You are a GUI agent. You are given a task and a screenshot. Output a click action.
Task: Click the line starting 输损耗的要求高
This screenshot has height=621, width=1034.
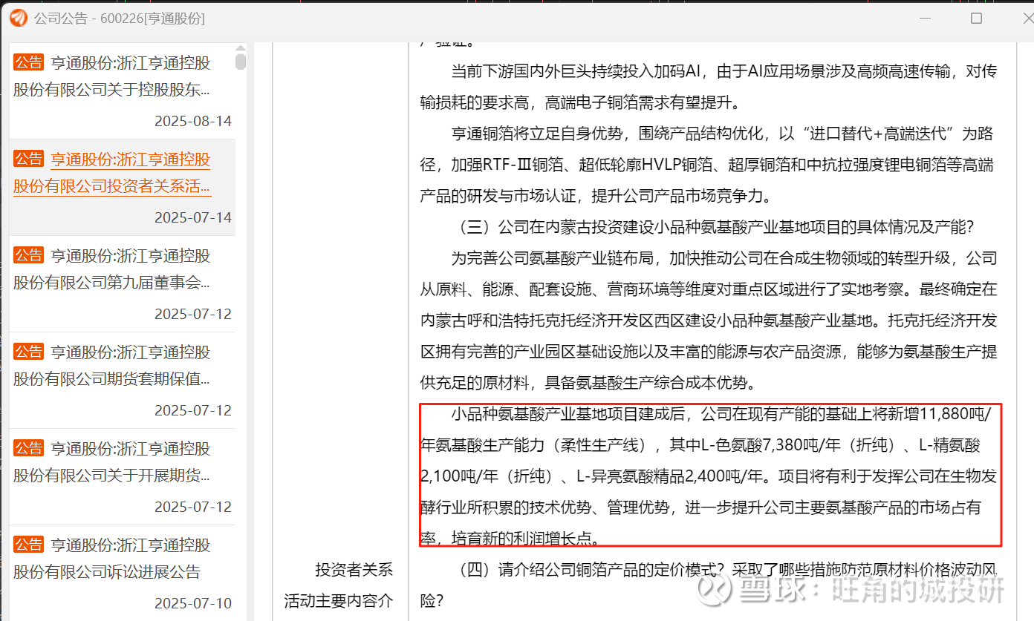pos(579,102)
